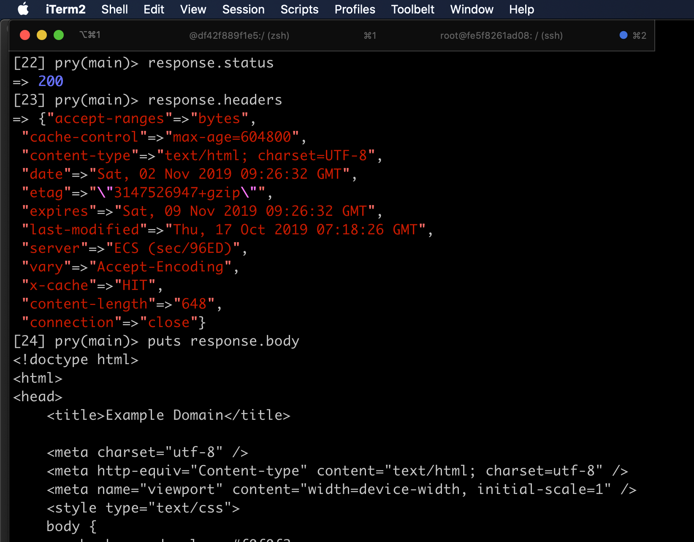Open the Profiles menu
The height and width of the screenshot is (542, 694).
pyautogui.click(x=355, y=9)
